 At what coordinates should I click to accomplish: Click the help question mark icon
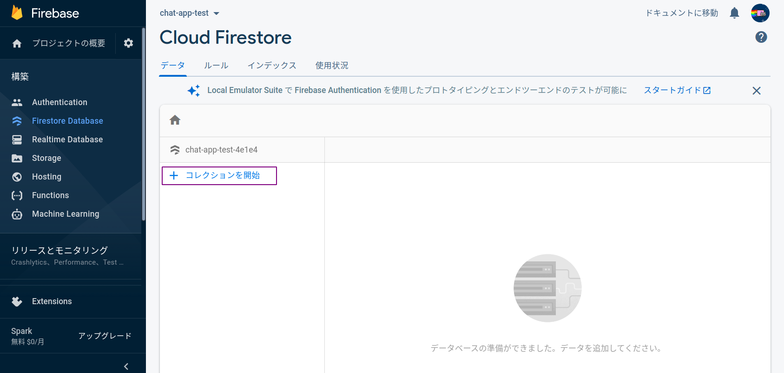coord(761,37)
